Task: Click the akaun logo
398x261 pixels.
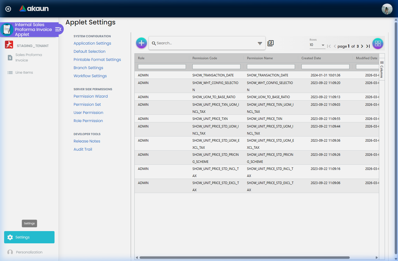Action: (x=34, y=8)
